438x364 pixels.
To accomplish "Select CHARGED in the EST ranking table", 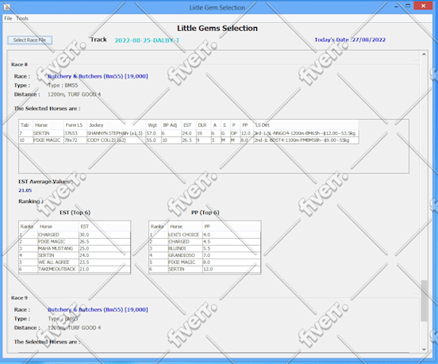I will tap(58, 235).
